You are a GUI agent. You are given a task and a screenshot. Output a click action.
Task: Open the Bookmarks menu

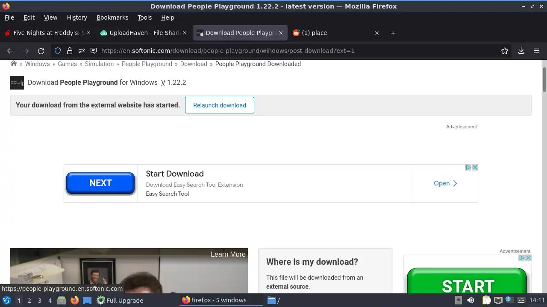pos(112,17)
